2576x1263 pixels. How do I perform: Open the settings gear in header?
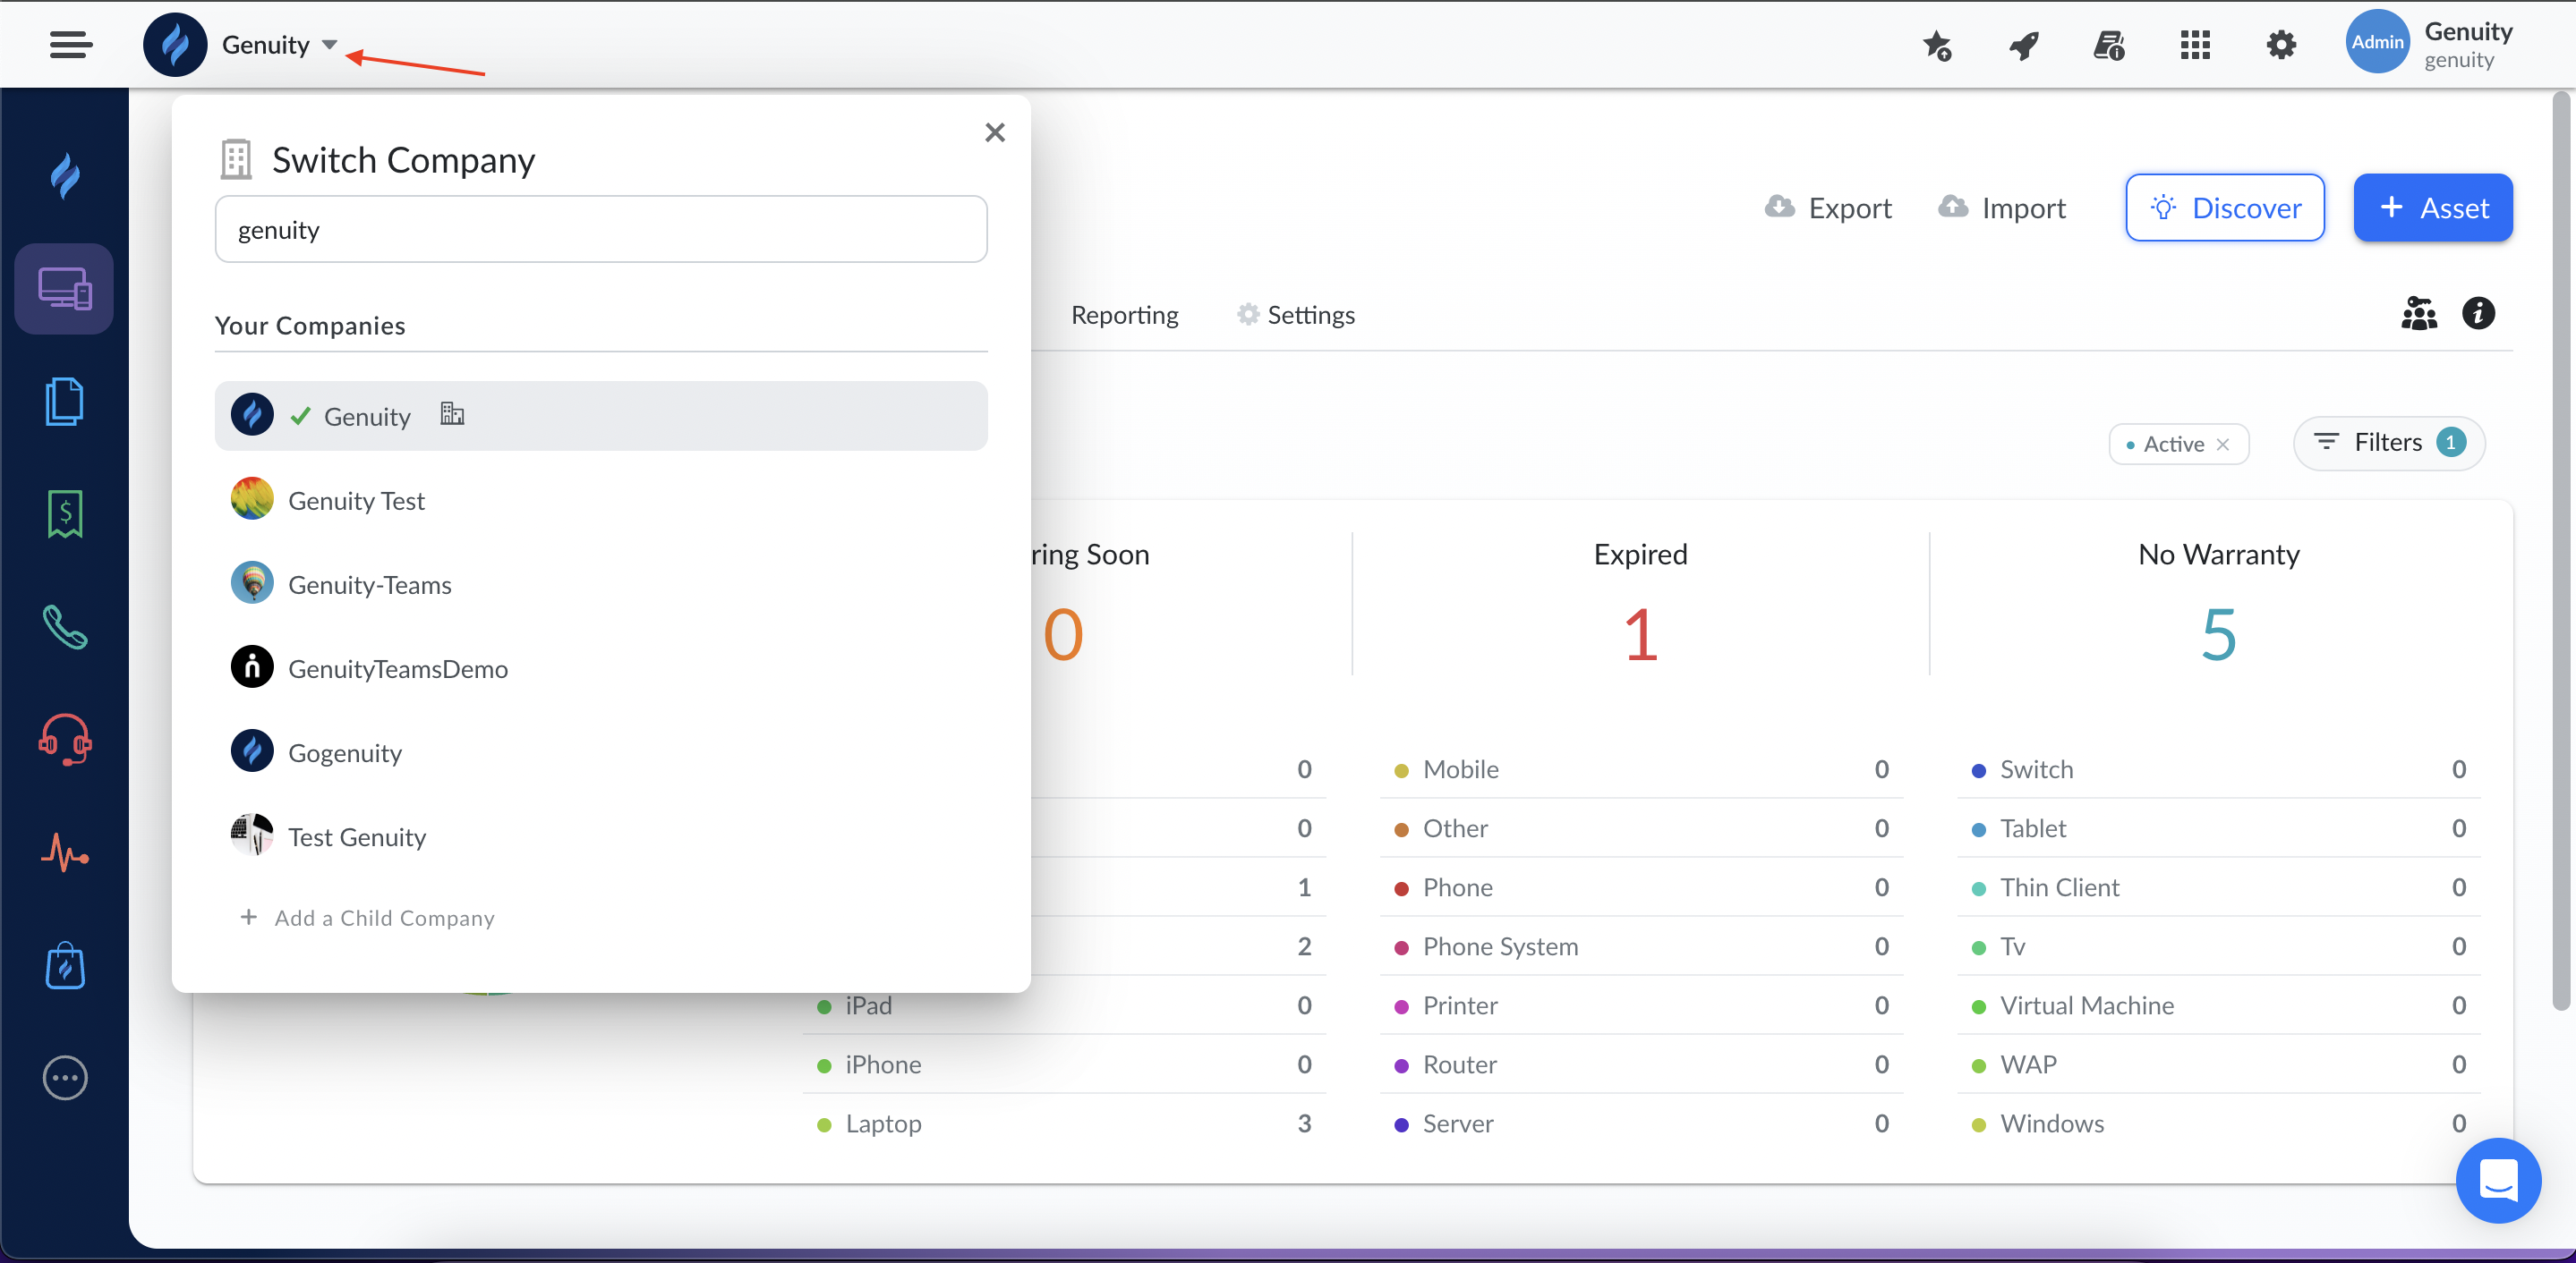click(x=2281, y=45)
